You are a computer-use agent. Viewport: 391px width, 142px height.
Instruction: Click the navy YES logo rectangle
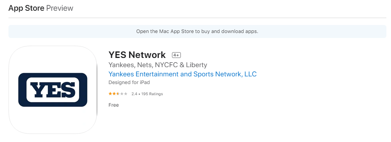point(53,90)
